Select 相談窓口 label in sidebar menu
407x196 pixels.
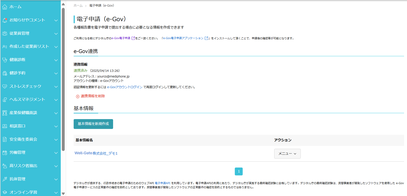tap(17, 126)
